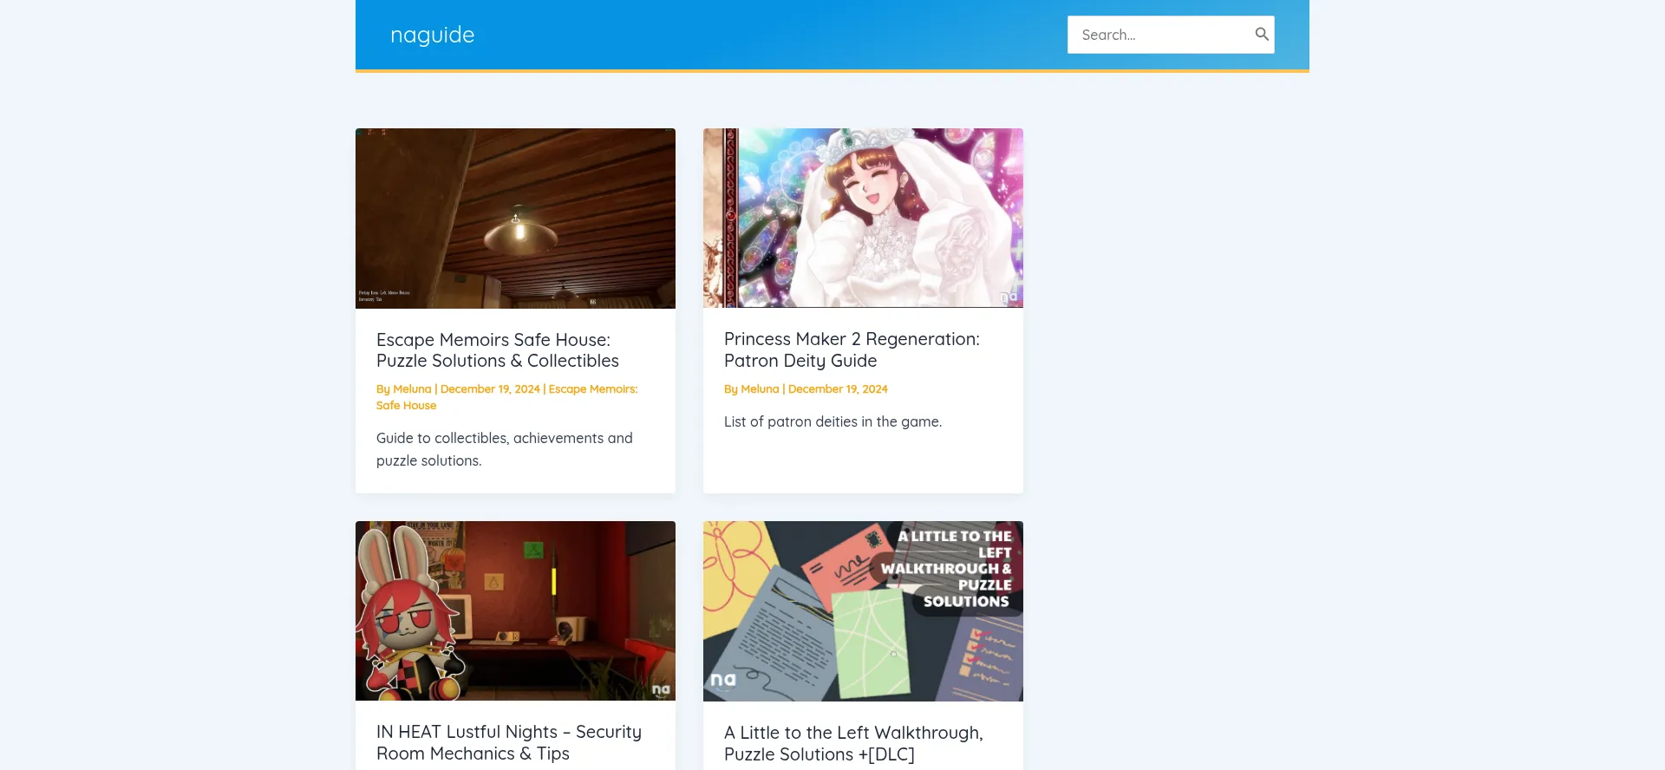Open the naguide site logo link
The image size is (1665, 770).
[432, 35]
